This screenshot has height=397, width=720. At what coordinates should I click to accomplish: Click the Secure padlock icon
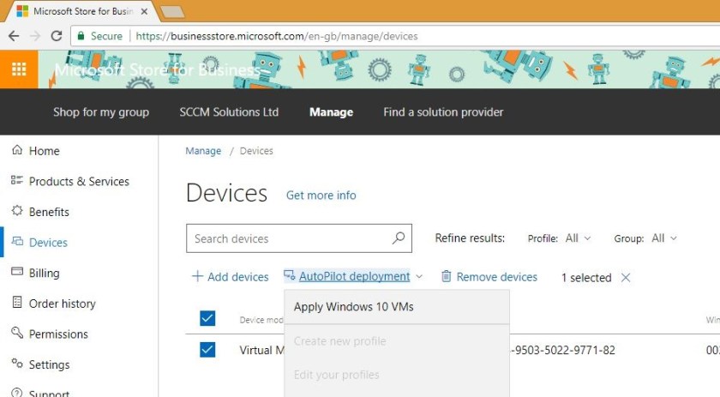click(81, 36)
